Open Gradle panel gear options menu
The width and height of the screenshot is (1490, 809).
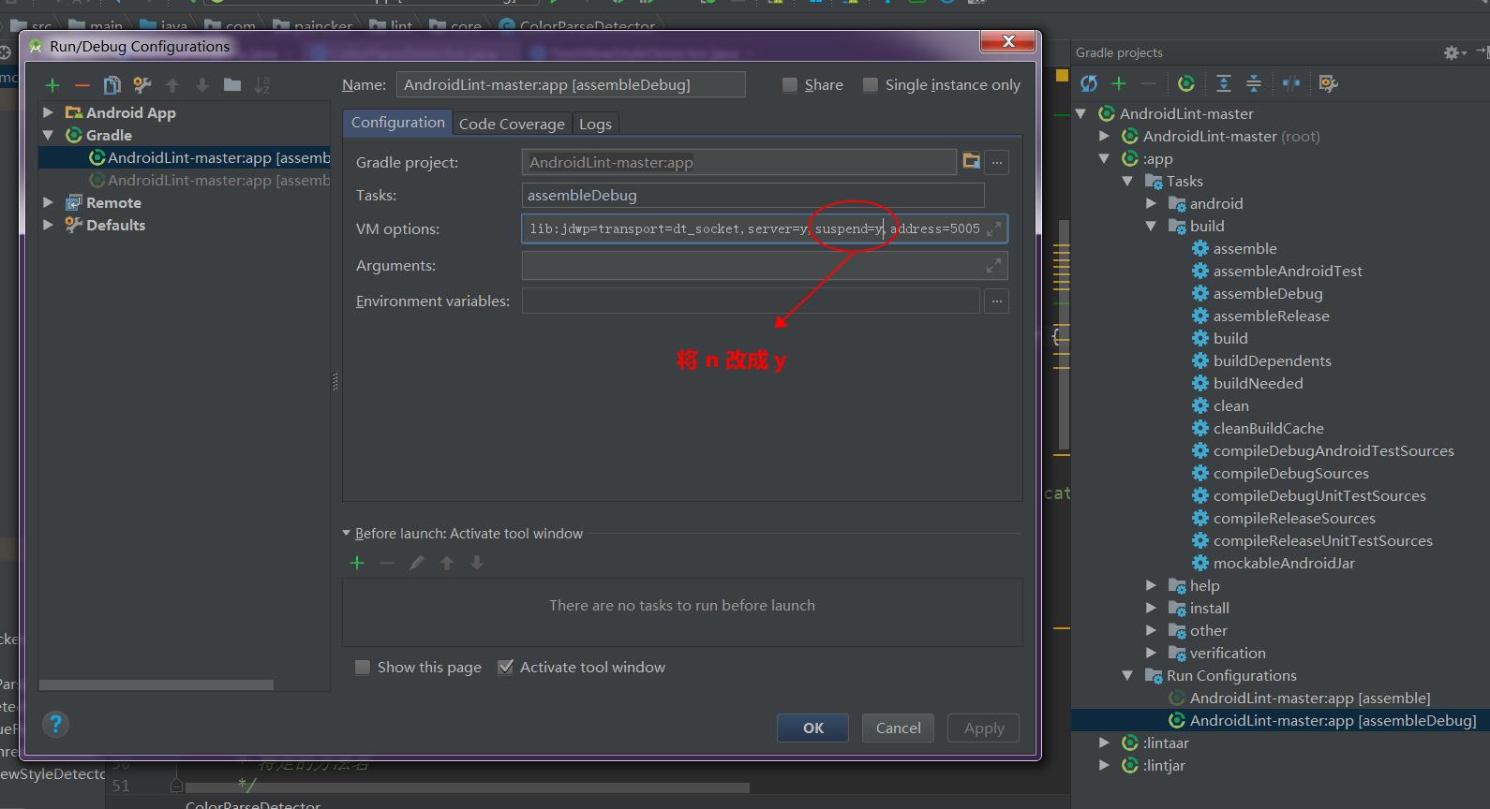(x=1453, y=52)
